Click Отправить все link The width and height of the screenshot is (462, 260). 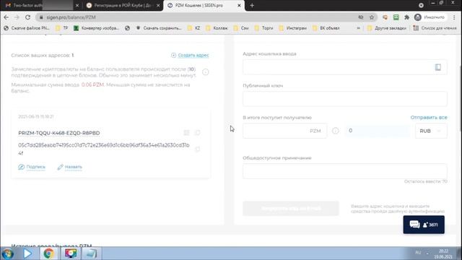tap(429, 117)
